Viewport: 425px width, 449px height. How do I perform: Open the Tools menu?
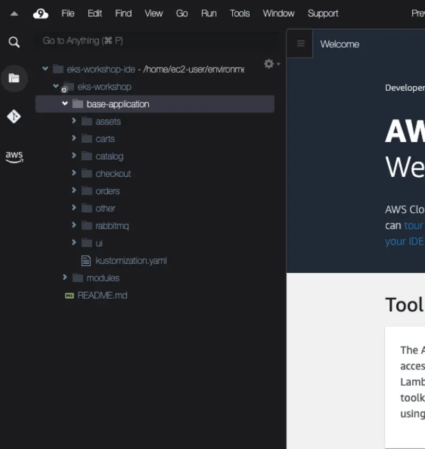(x=240, y=14)
